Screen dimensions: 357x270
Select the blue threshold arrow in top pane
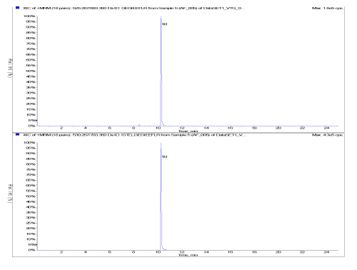[36, 121]
